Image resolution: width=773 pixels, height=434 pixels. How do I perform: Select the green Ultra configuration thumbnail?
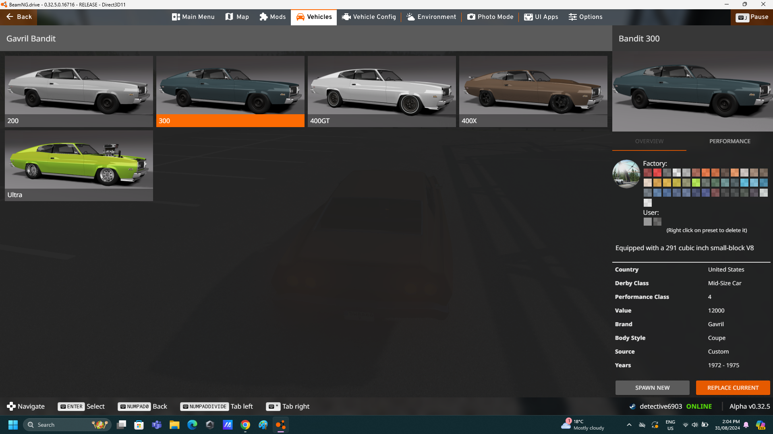(79, 165)
